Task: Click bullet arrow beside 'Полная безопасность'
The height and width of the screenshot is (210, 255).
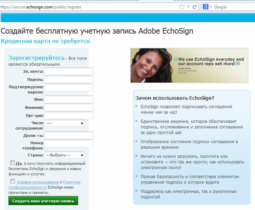Action: click(137, 176)
